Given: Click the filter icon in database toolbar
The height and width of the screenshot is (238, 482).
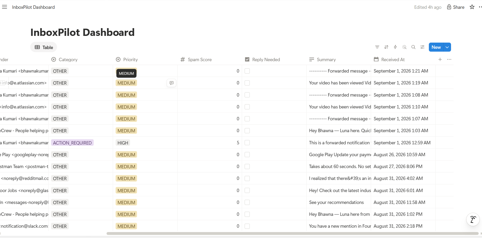Looking at the screenshot, I should [377, 47].
